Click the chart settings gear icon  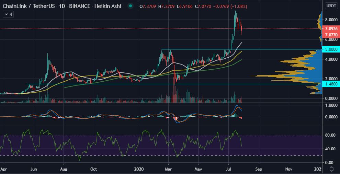click(331, 169)
